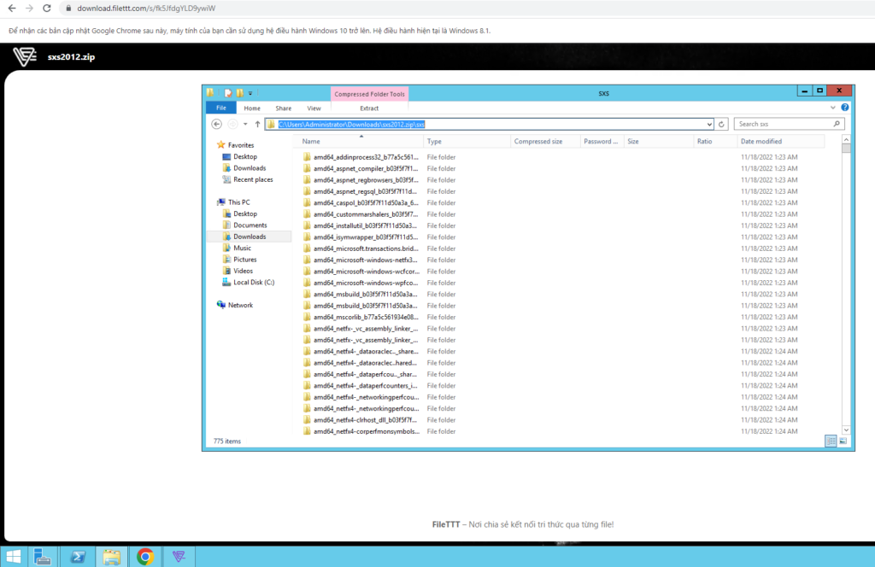Click folder icon of amd64_isymwrapper row
This screenshot has width=875, height=567.
[307, 237]
